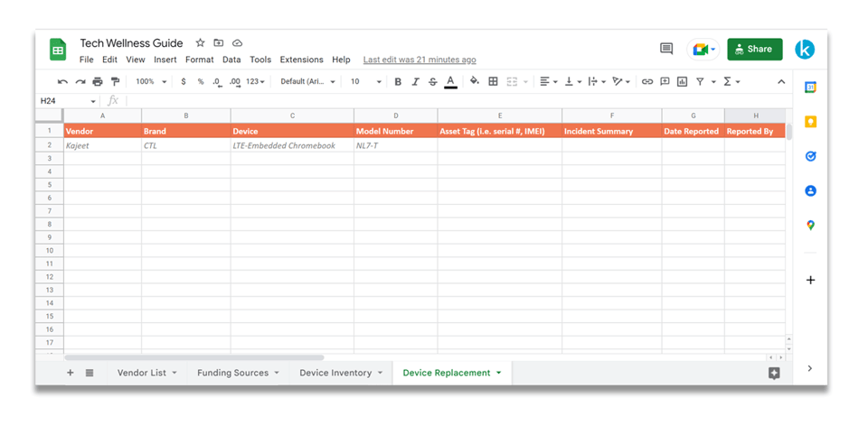Open Google Keep in the side panel
This screenshot has height=425, width=868.
pos(810,122)
